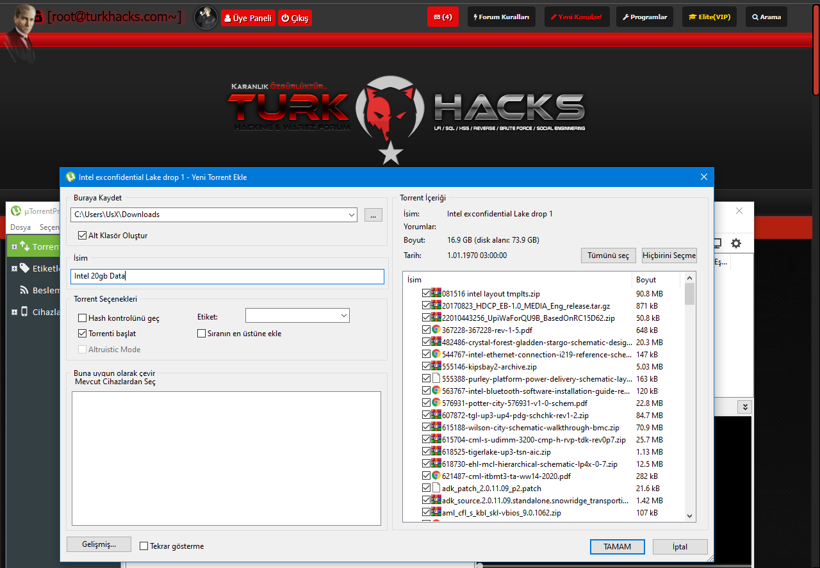The image size is (820, 568).
Task: Click archive icon of aml_cfl_s_kbl_skl-vbios zip
Action: tap(436, 512)
